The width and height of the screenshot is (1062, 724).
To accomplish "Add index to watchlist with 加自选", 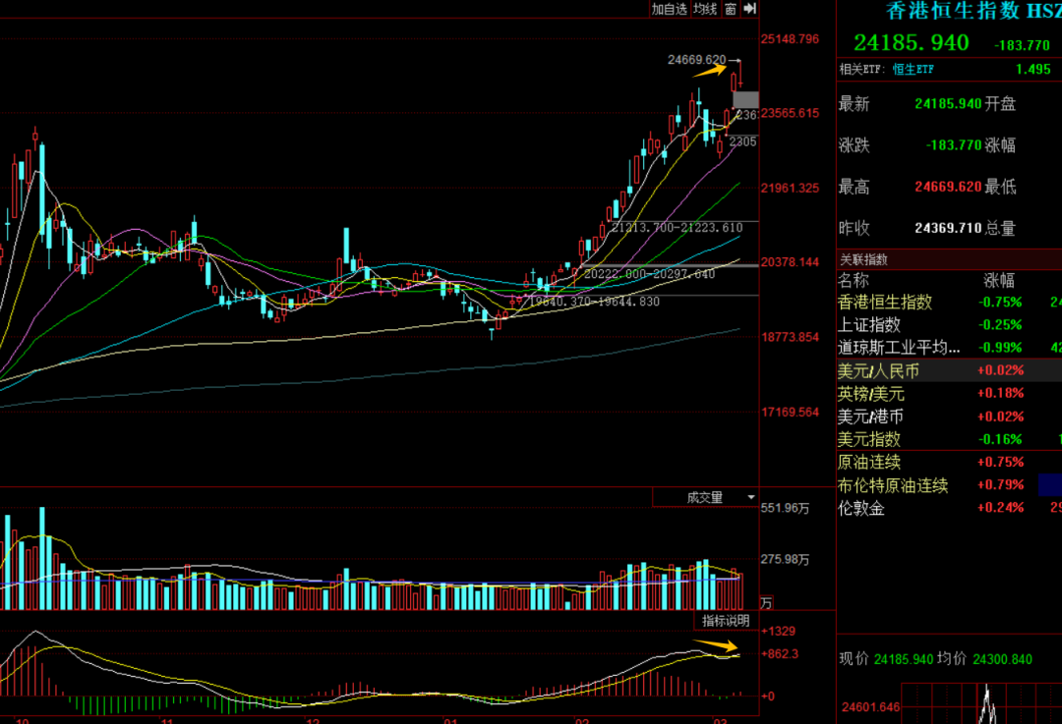I will pos(669,9).
